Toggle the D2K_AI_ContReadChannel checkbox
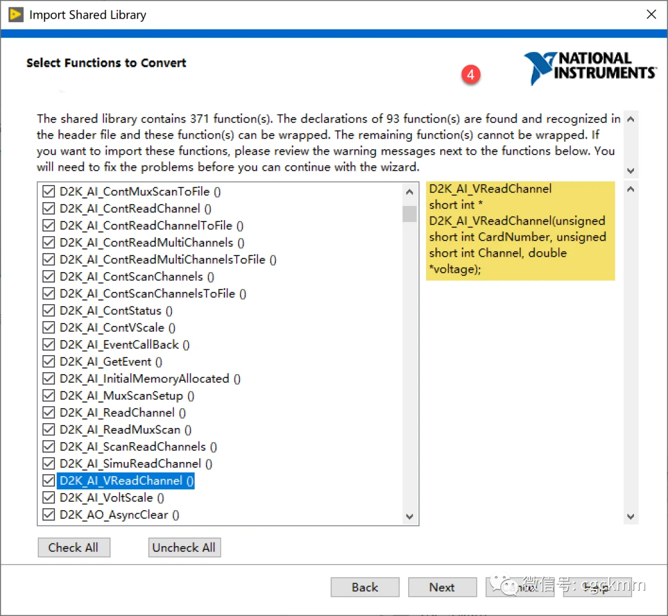 click(48, 209)
